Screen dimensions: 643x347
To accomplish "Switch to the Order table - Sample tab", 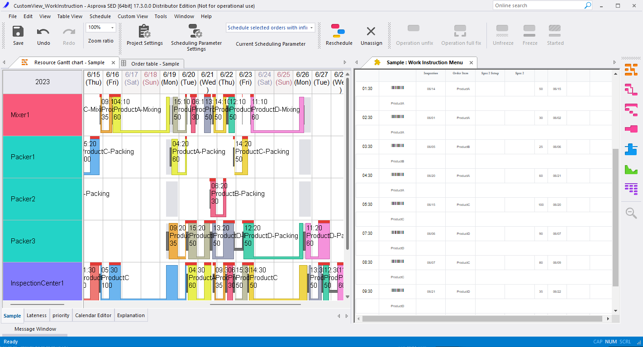I will click(155, 64).
